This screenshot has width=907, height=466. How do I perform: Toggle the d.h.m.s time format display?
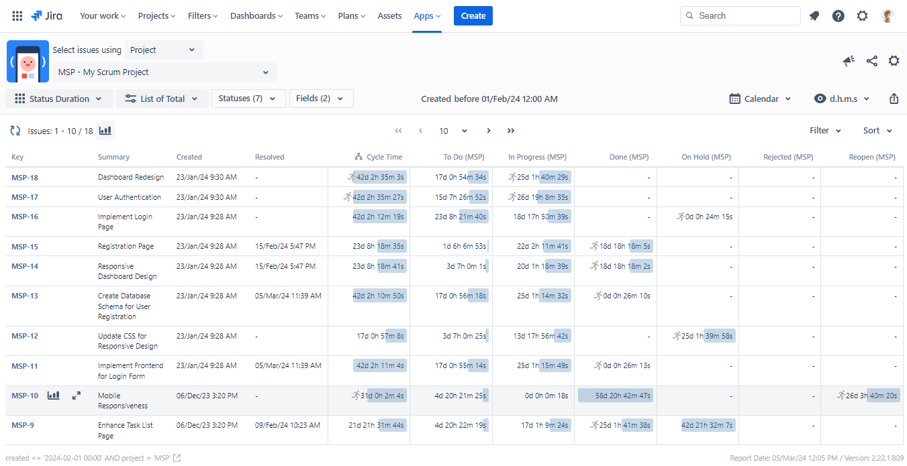(x=841, y=98)
